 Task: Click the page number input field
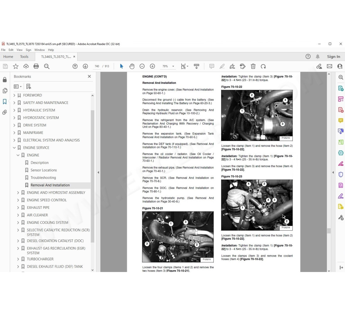click(x=97, y=66)
